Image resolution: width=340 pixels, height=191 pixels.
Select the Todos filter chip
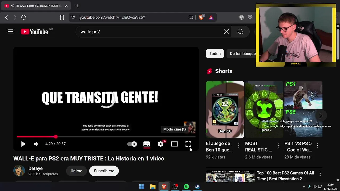click(215, 54)
